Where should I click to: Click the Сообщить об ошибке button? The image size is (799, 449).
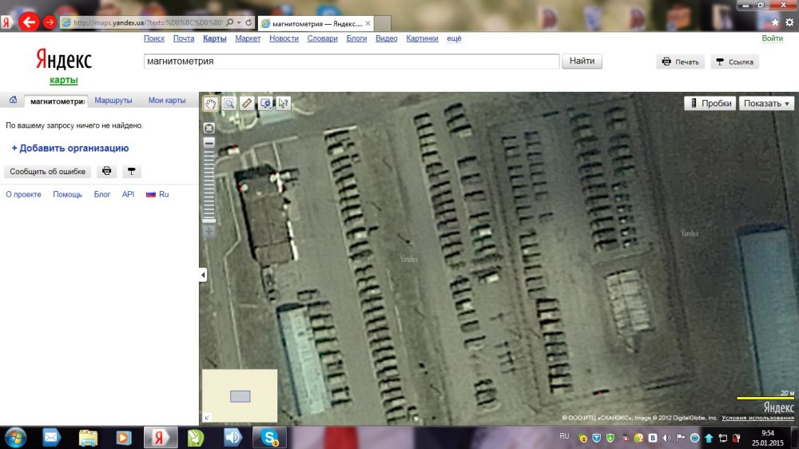(47, 172)
